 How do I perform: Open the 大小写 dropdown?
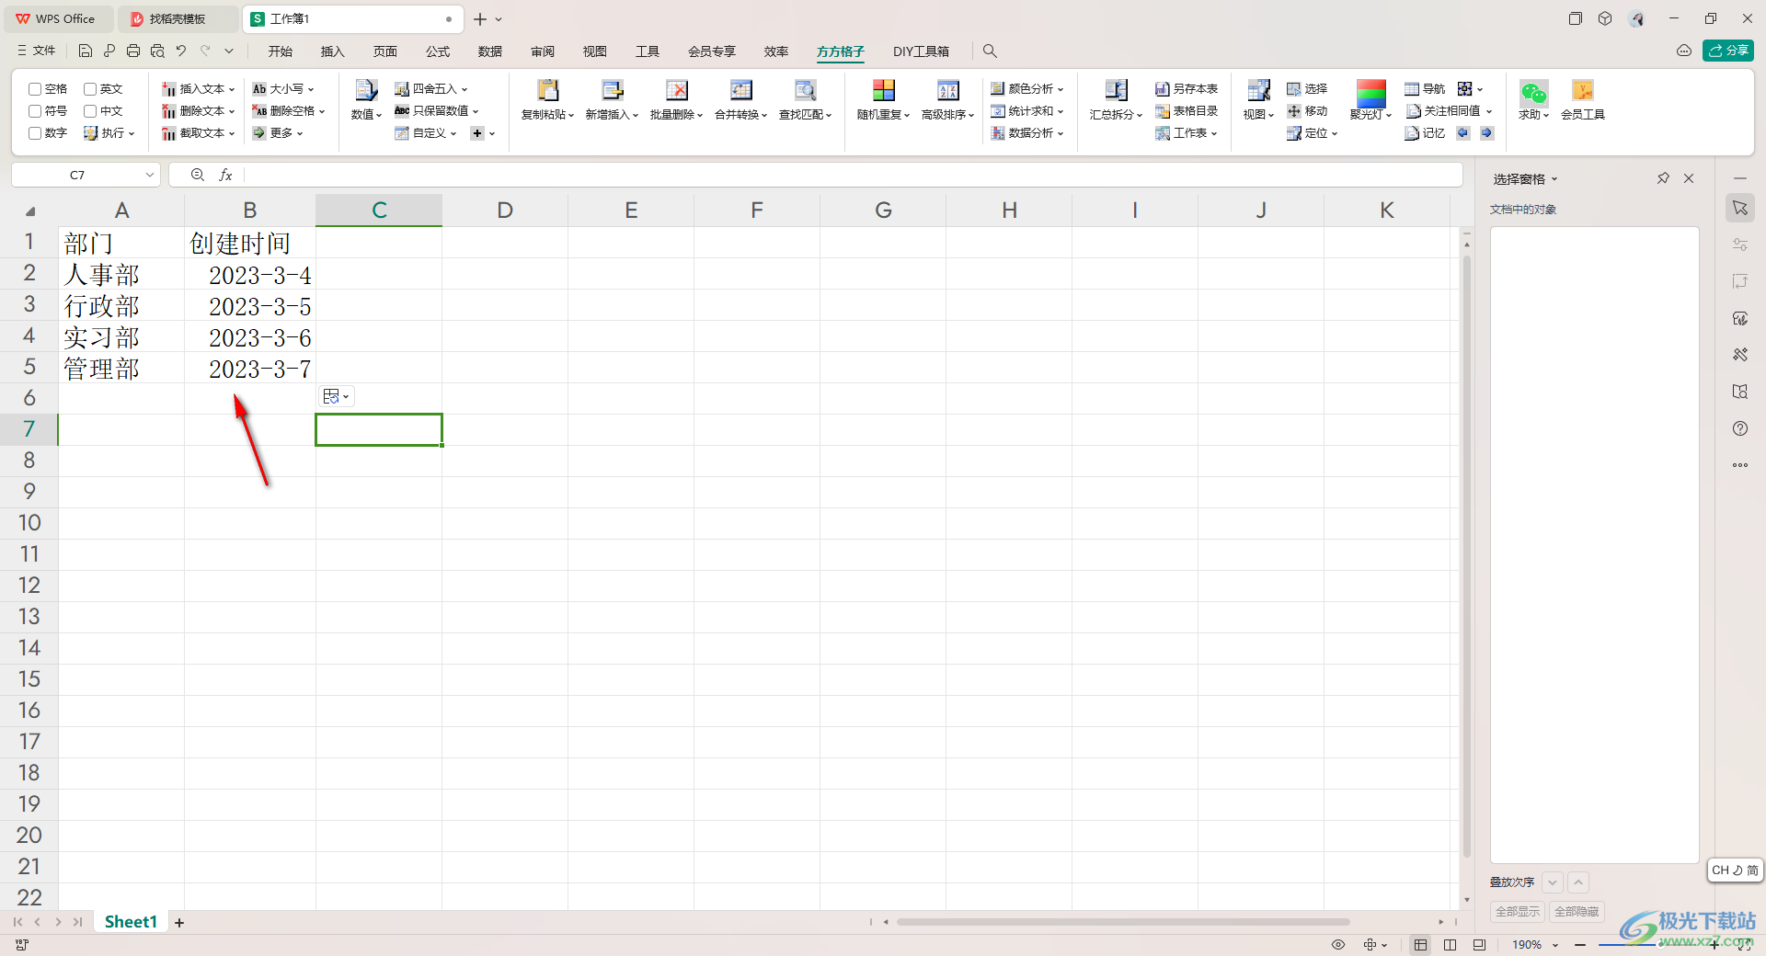[283, 89]
